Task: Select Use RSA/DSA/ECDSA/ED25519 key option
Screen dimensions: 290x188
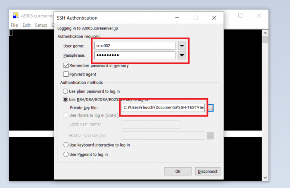Action: [66, 99]
